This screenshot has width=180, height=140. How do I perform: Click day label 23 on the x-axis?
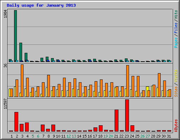[127, 136]
